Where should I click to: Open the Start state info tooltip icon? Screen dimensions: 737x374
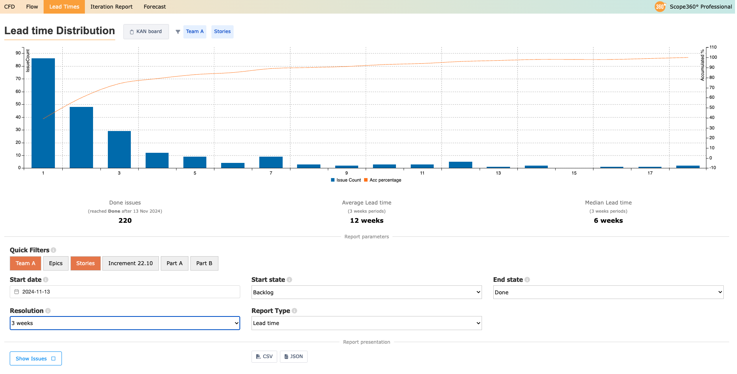pyautogui.click(x=289, y=280)
